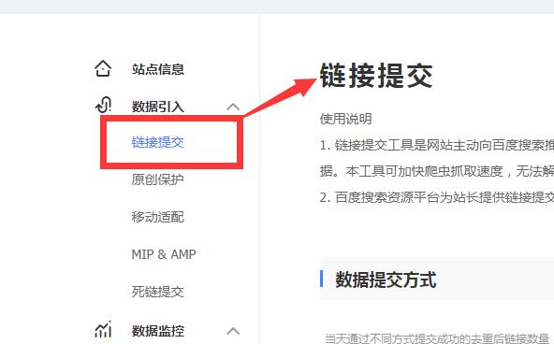Open the 移动适配 submenu item
The image size is (554, 344).
tap(157, 217)
